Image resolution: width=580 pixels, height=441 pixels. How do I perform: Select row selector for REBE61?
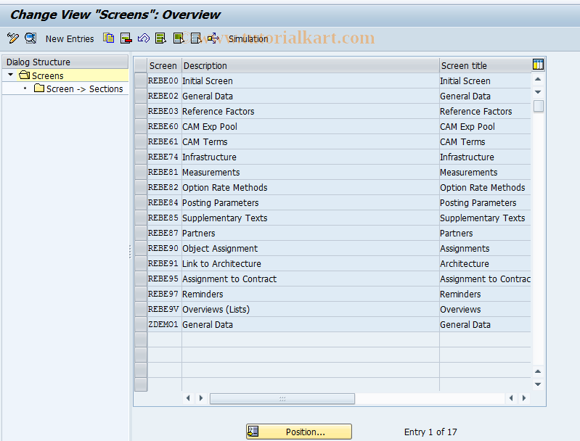(x=141, y=141)
